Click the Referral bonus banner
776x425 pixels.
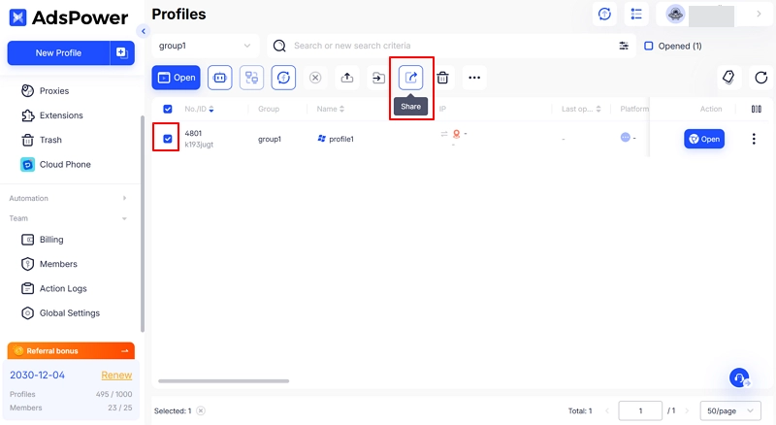(x=71, y=350)
